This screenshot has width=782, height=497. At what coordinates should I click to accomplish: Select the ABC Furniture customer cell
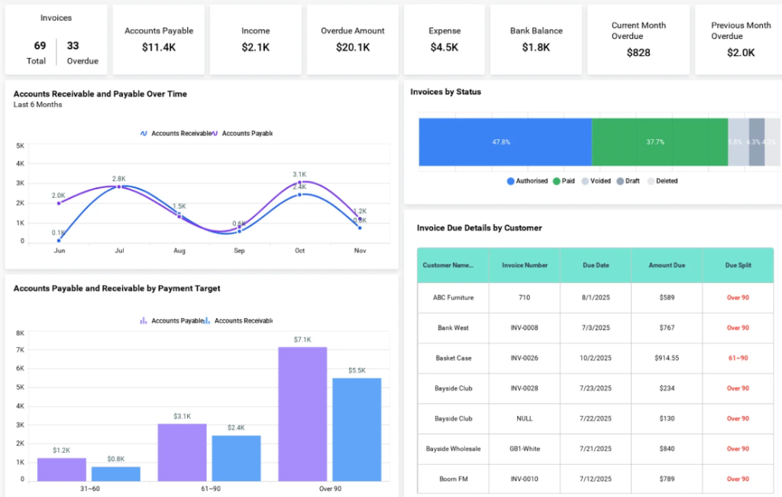(x=454, y=297)
